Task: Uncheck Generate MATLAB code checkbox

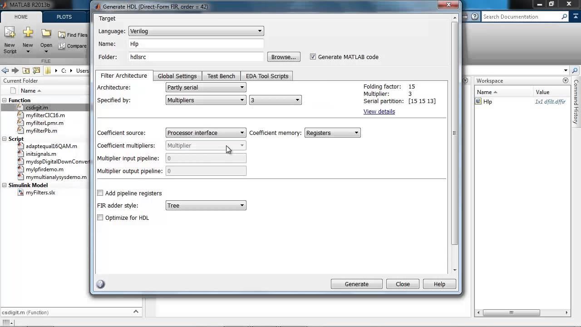Action: [x=313, y=57]
